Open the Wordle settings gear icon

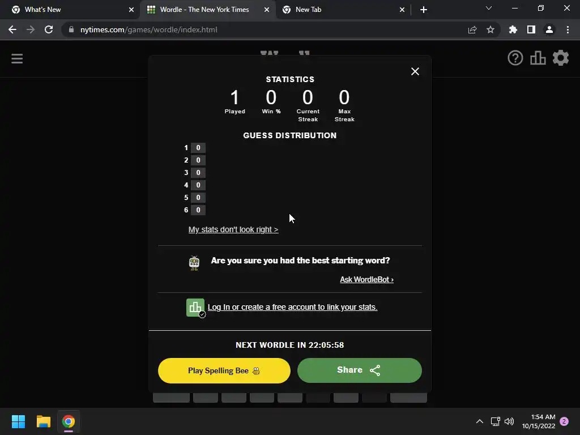click(561, 58)
